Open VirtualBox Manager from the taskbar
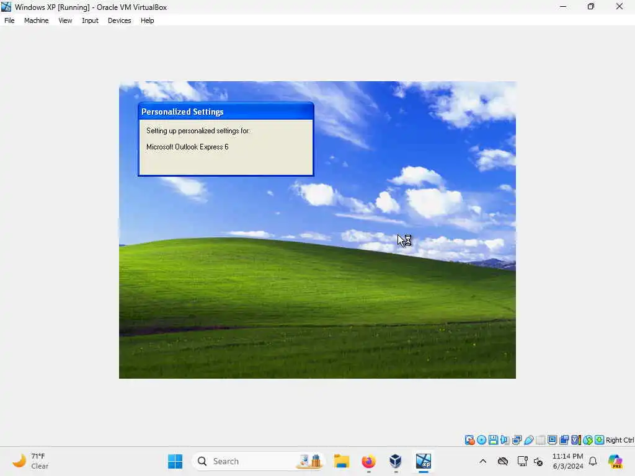The height and width of the screenshot is (476, 635). (396, 461)
